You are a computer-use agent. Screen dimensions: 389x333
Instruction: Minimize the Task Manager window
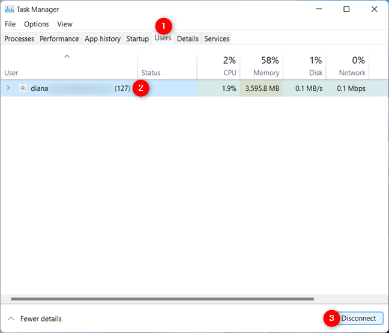319,9
